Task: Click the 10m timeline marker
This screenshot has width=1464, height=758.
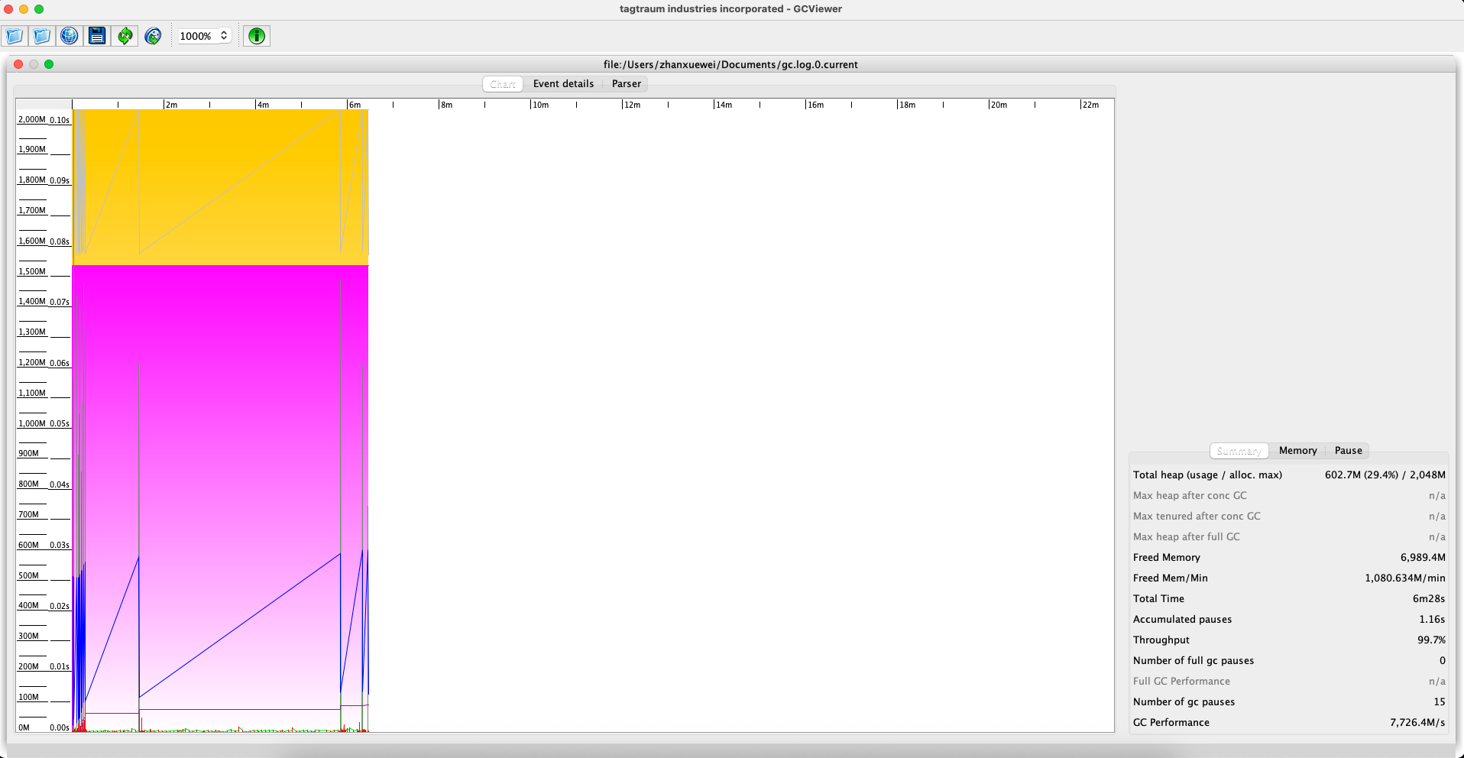Action: point(540,105)
